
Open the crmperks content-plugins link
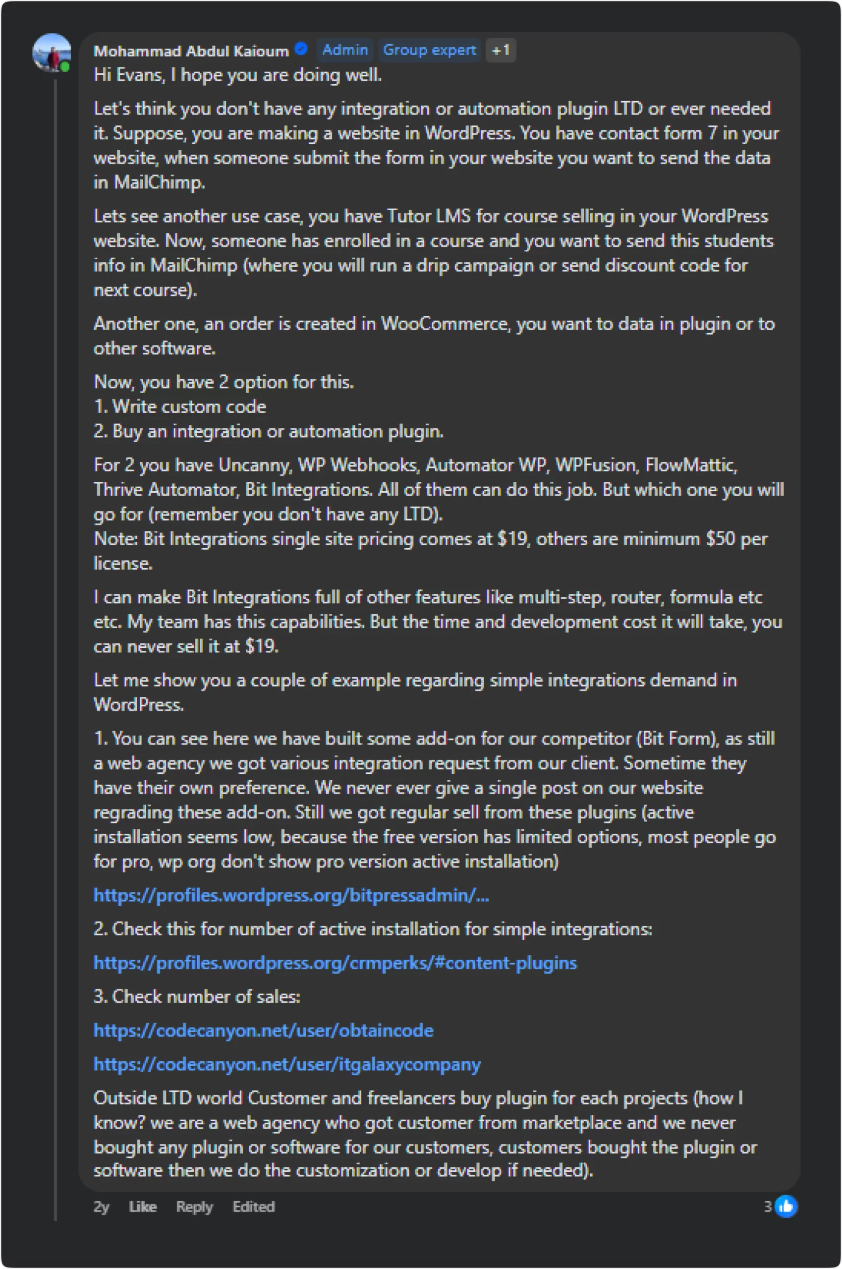(335, 963)
